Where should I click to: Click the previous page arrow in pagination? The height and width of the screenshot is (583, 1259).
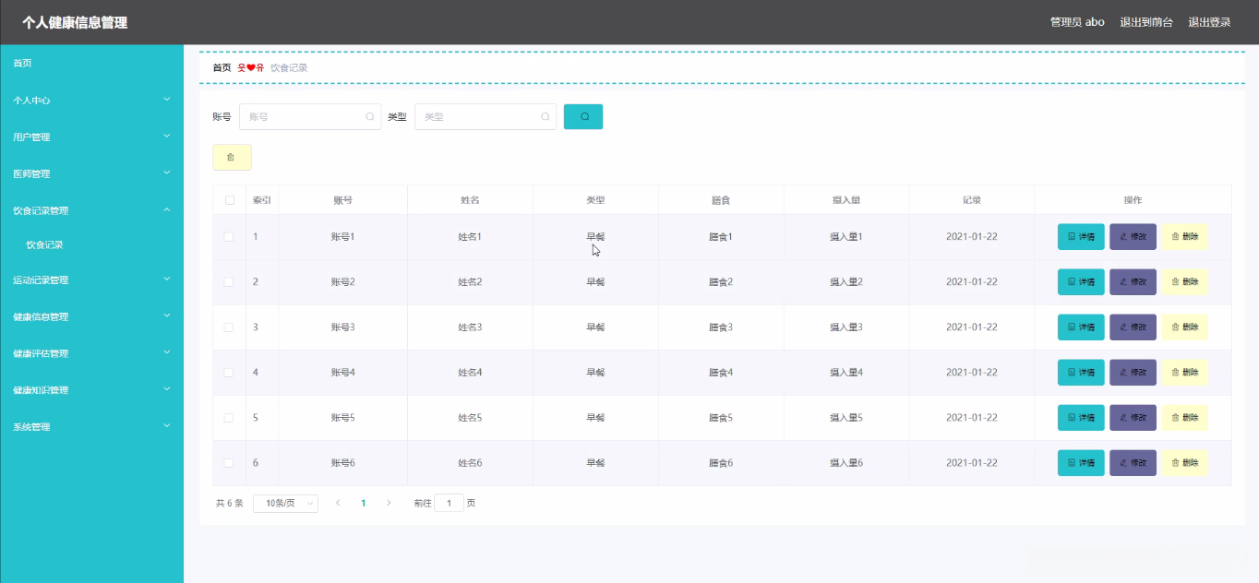(338, 503)
